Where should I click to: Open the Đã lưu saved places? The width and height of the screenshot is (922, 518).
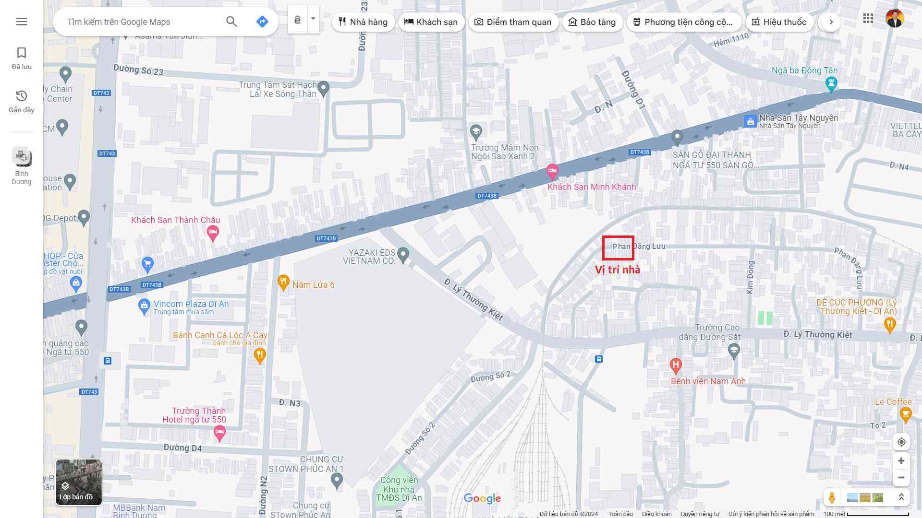tap(22, 58)
